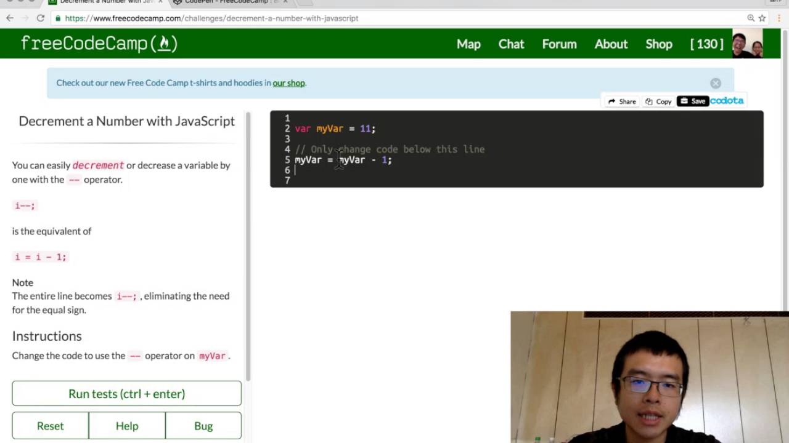
Task: Click the codota logo
Action: tap(727, 100)
